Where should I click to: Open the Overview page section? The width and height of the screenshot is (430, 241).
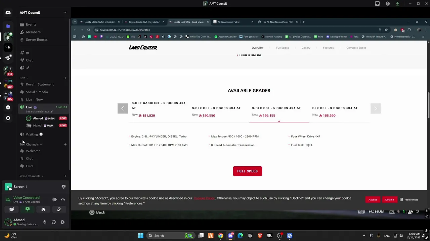point(258,48)
